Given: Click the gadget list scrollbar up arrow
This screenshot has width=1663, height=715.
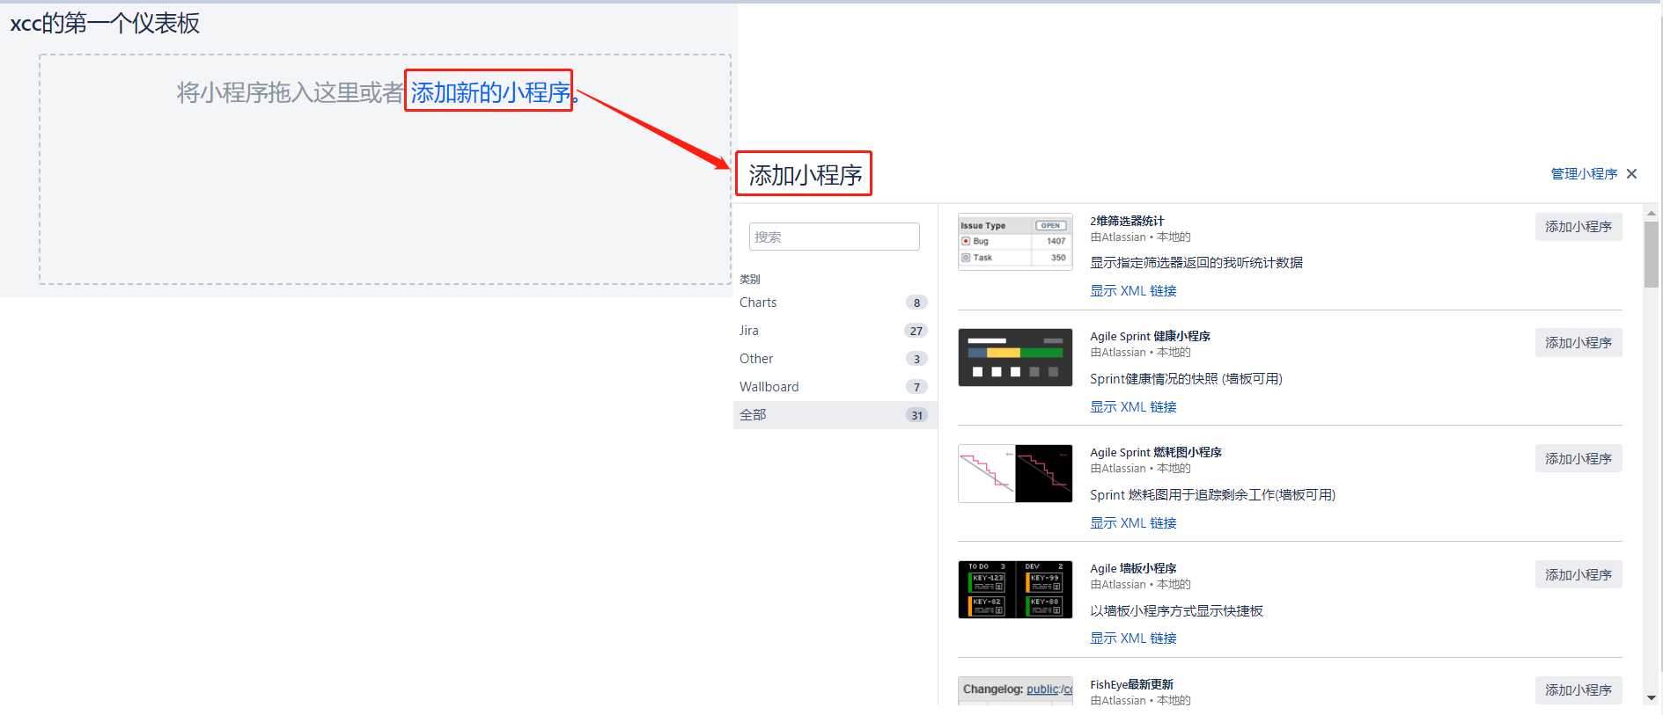Looking at the screenshot, I should 1651,213.
